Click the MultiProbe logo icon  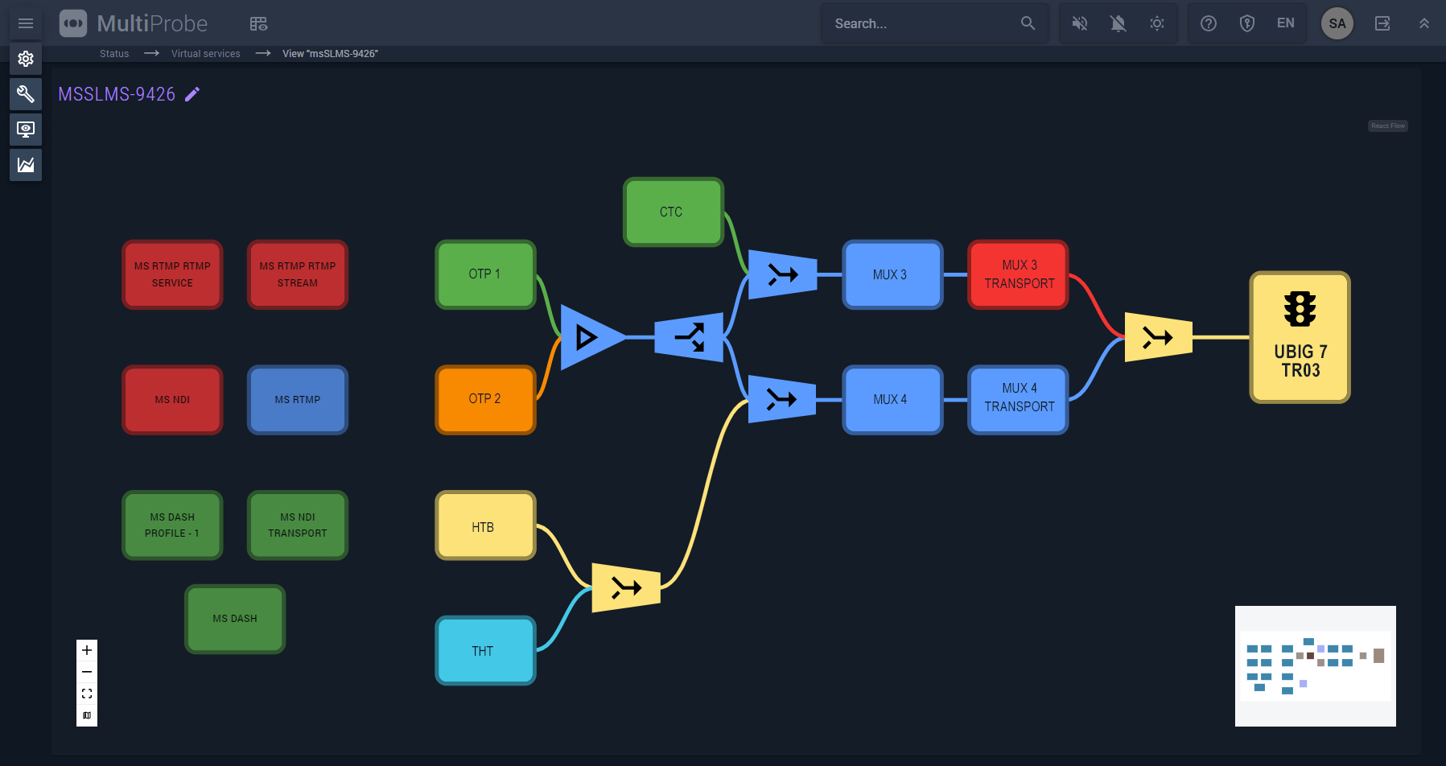pyautogui.click(x=73, y=23)
